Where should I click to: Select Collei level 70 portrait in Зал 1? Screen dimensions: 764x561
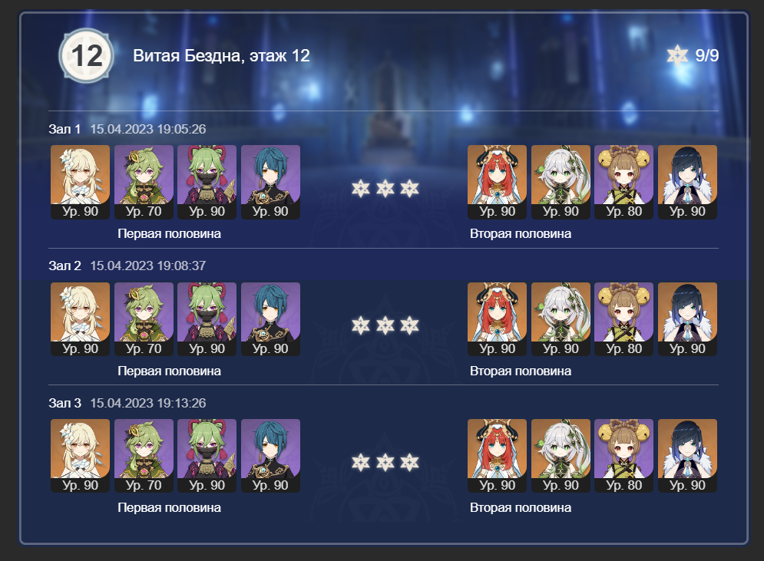pyautogui.click(x=144, y=182)
